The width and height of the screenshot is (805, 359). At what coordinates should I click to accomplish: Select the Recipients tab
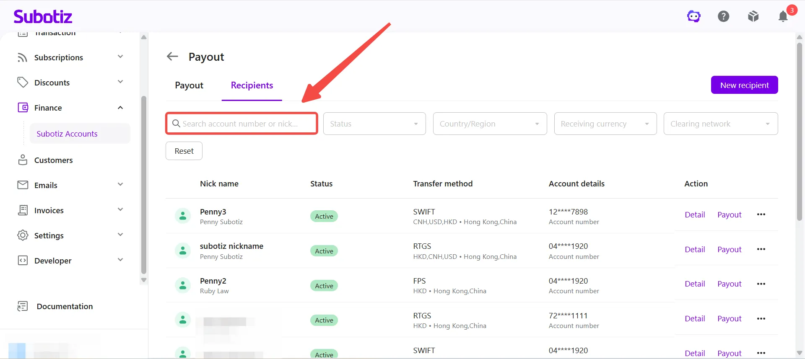[x=252, y=85]
